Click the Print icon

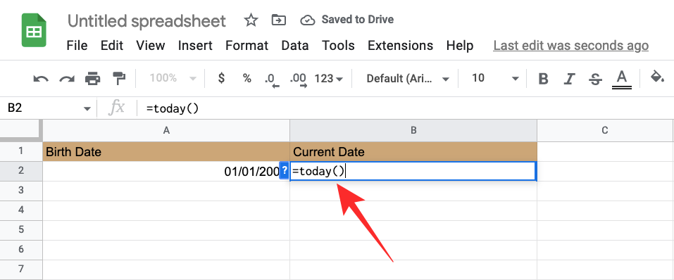tap(92, 79)
